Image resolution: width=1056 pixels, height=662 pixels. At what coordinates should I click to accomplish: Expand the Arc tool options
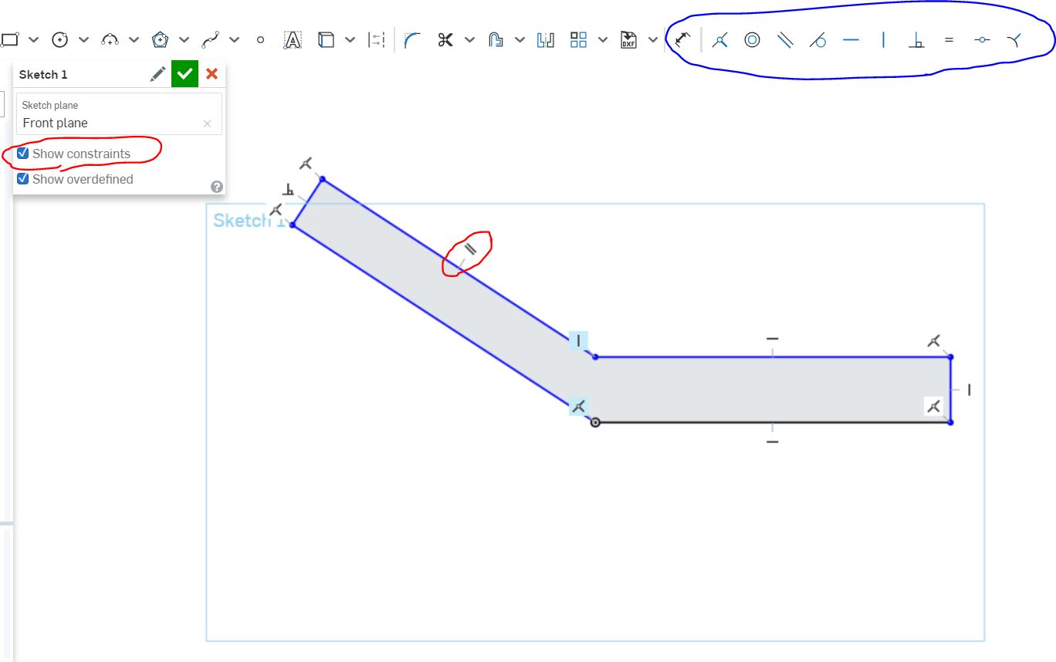134,38
